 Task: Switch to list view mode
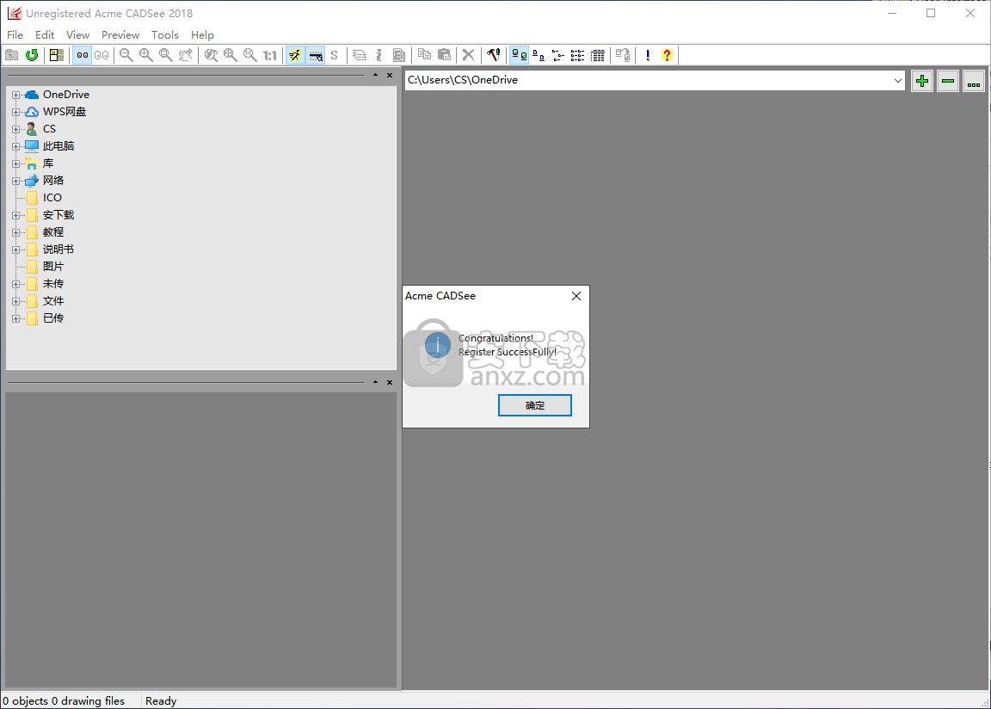(558, 56)
